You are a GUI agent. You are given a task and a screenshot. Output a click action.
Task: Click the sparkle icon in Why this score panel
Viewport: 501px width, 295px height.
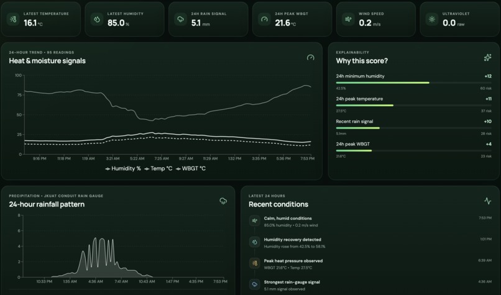487,58
